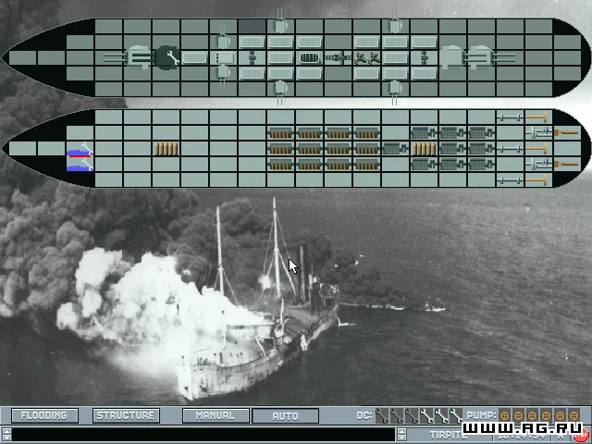Select the top-left boiler in the boiler room

click(281, 133)
